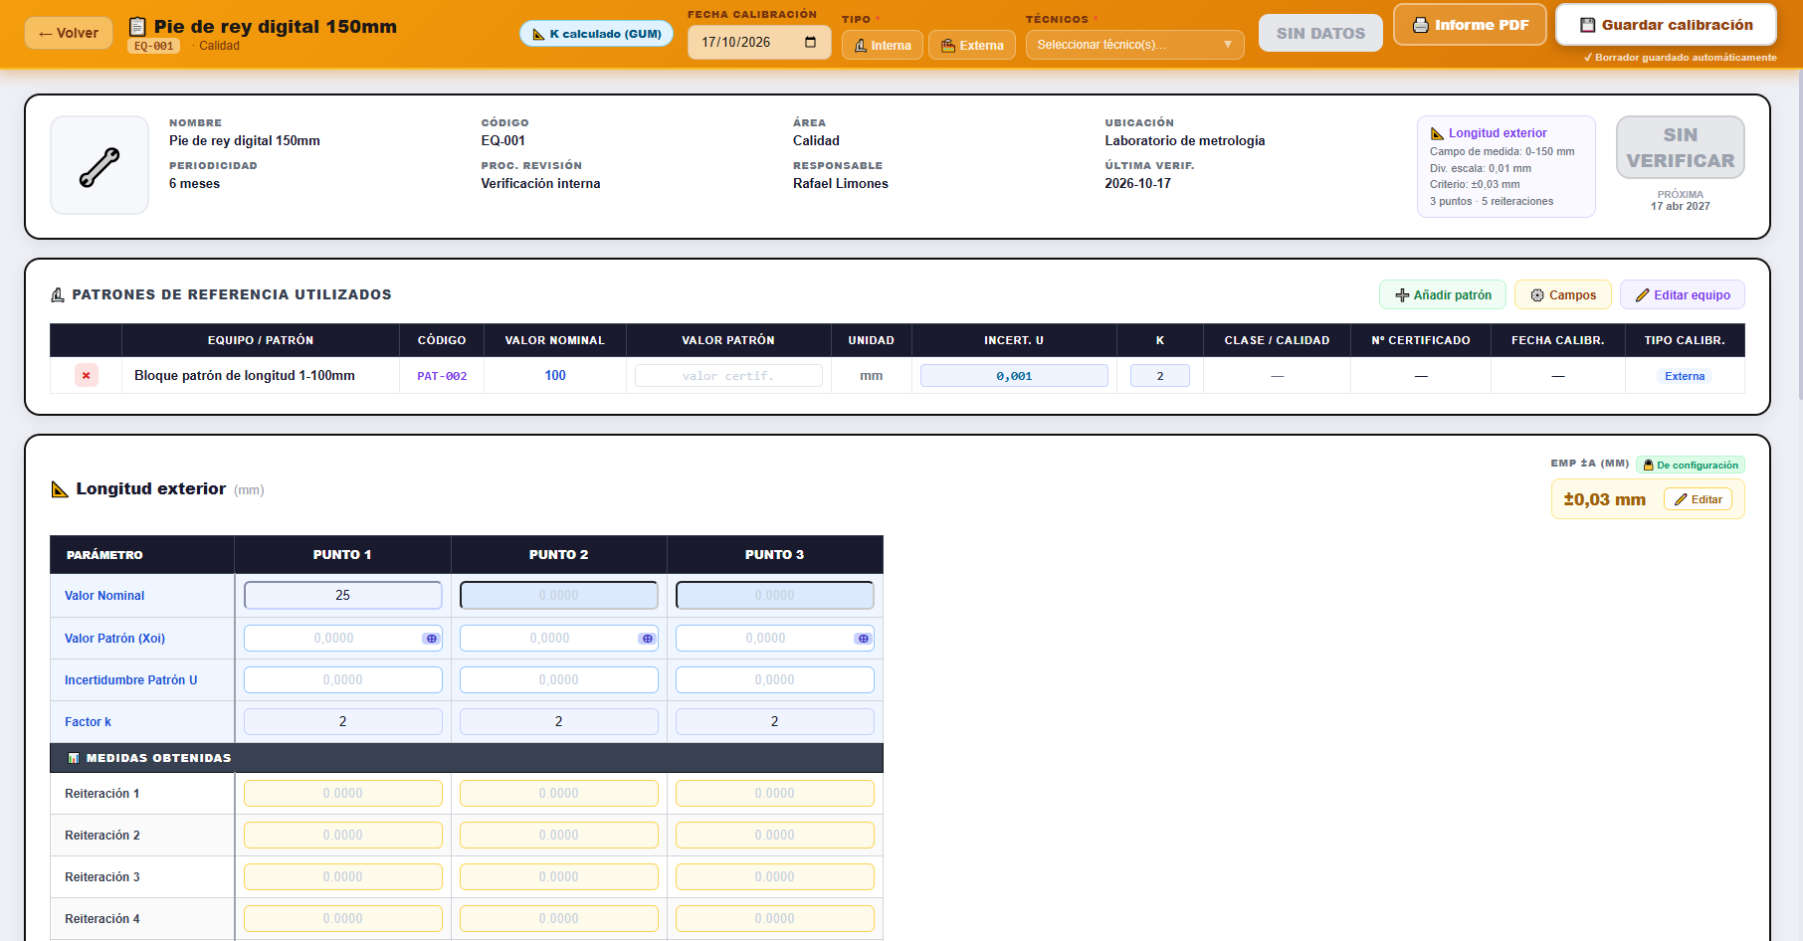Toggle K calculado (GUM) mode
The height and width of the screenshot is (941, 1803).
point(597,34)
